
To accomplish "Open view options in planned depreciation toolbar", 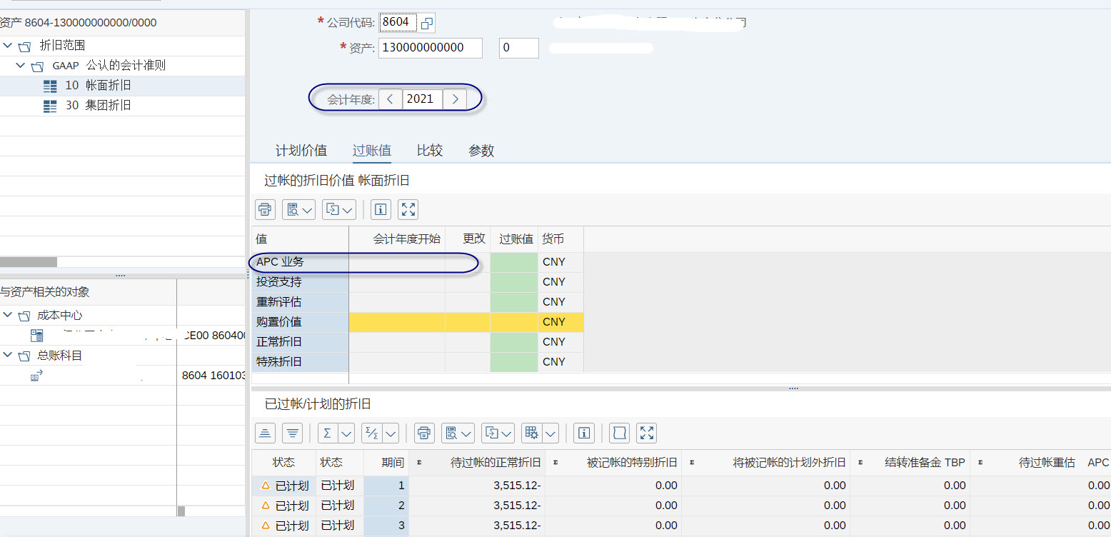I will coord(458,433).
